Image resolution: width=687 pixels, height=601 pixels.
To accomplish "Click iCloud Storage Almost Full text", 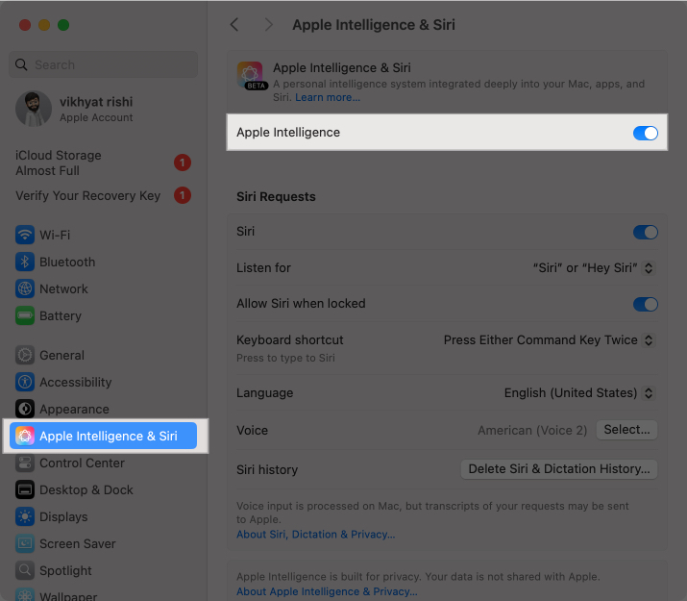I will 59,163.
